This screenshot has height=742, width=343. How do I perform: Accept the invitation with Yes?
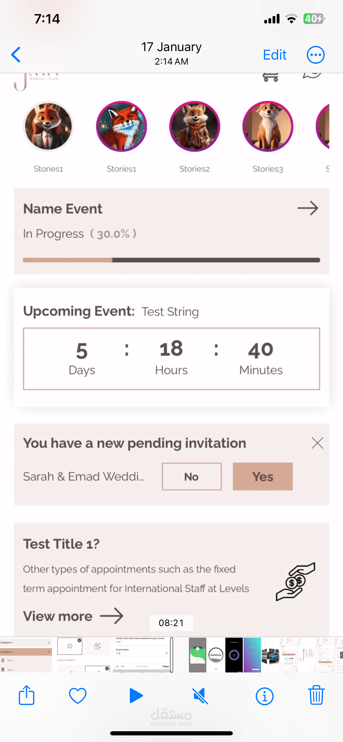[x=263, y=476]
